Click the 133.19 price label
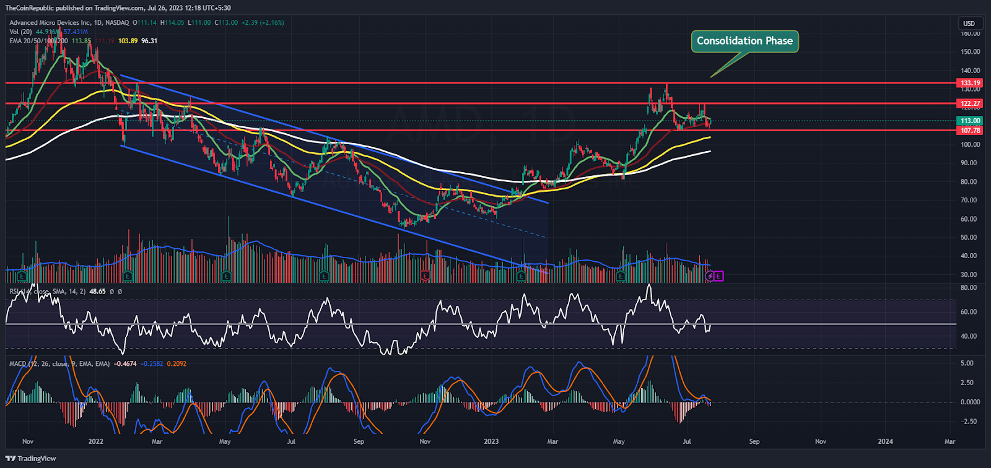 tap(970, 83)
